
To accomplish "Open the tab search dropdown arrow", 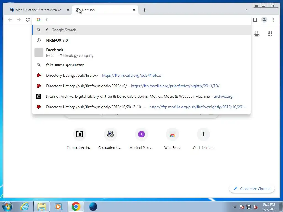I will (x=247, y=10).
